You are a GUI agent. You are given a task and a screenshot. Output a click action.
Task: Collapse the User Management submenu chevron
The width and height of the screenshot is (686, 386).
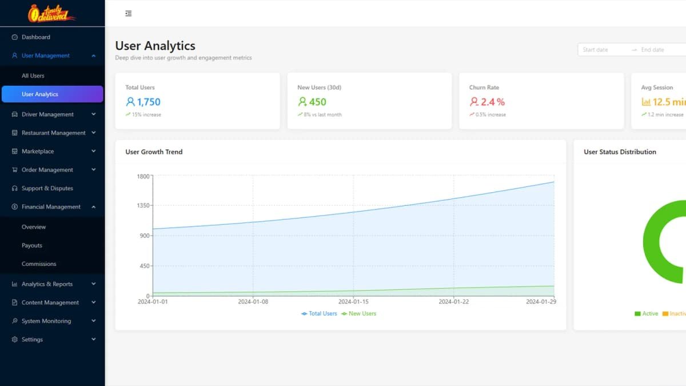(94, 55)
